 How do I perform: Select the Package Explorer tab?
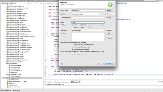pos(9,4)
